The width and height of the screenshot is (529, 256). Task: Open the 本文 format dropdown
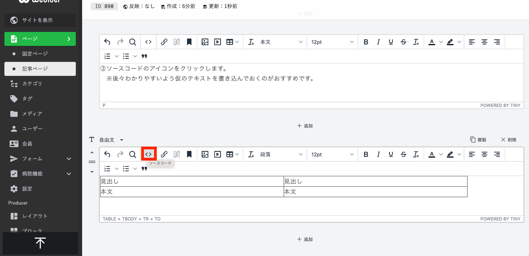(x=281, y=42)
